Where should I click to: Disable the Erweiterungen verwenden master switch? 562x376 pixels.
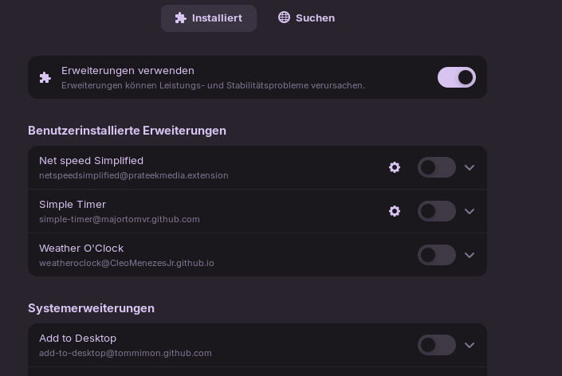(457, 77)
